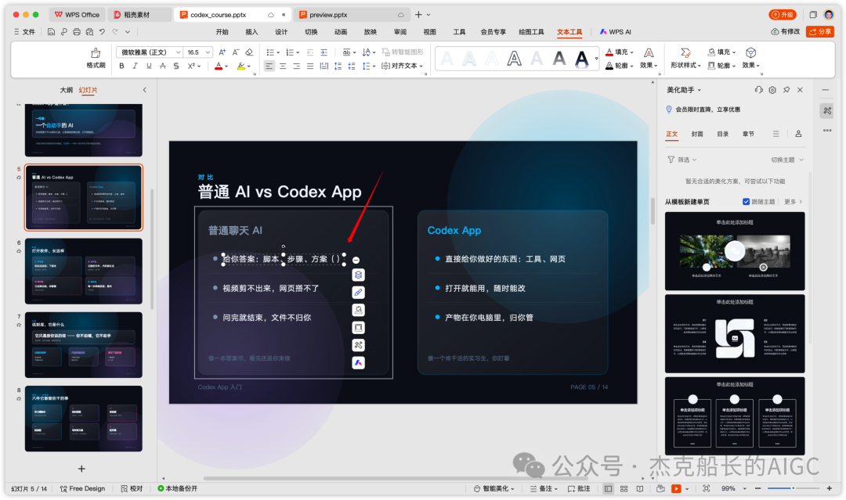Toggle Strikethrough formatting
Image resolution: width=846 pixels, height=500 pixels.
click(x=162, y=66)
